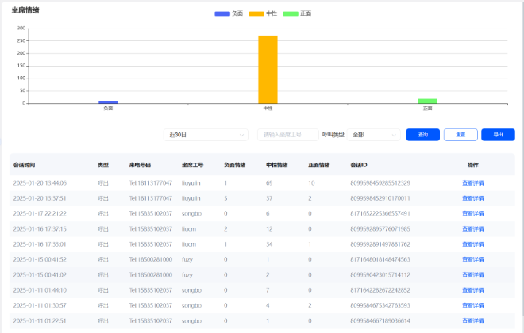Open 查看详情 for 2025-01-17 22:21:22 row

(472, 213)
